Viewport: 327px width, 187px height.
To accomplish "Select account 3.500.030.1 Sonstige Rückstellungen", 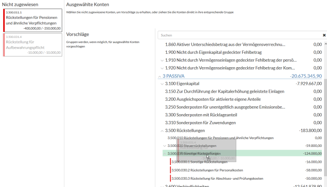I will [246, 162].
